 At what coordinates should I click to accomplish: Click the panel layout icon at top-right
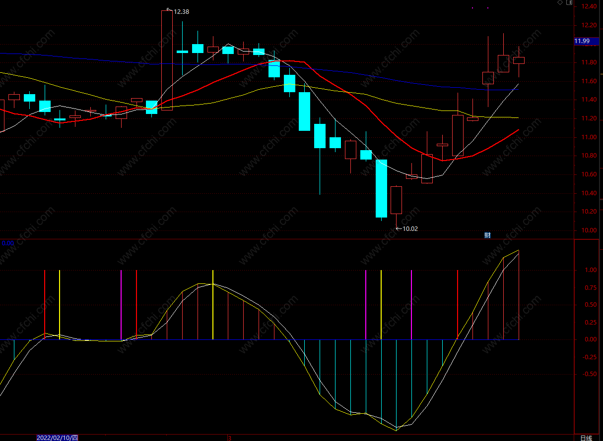[569, 2]
